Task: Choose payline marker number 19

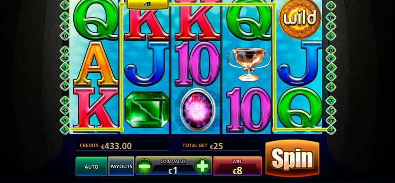Action: pos(65,86)
